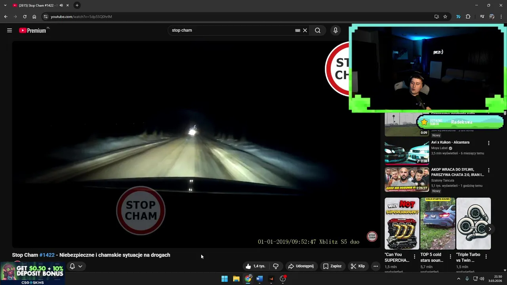Open the Stop Cham watermark in video corner
Image resolution: width=507 pixels, height=285 pixels.
372,237
